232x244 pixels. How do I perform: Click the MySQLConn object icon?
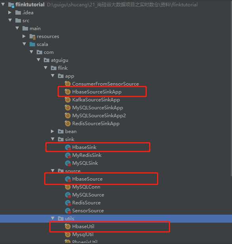tap(68, 187)
